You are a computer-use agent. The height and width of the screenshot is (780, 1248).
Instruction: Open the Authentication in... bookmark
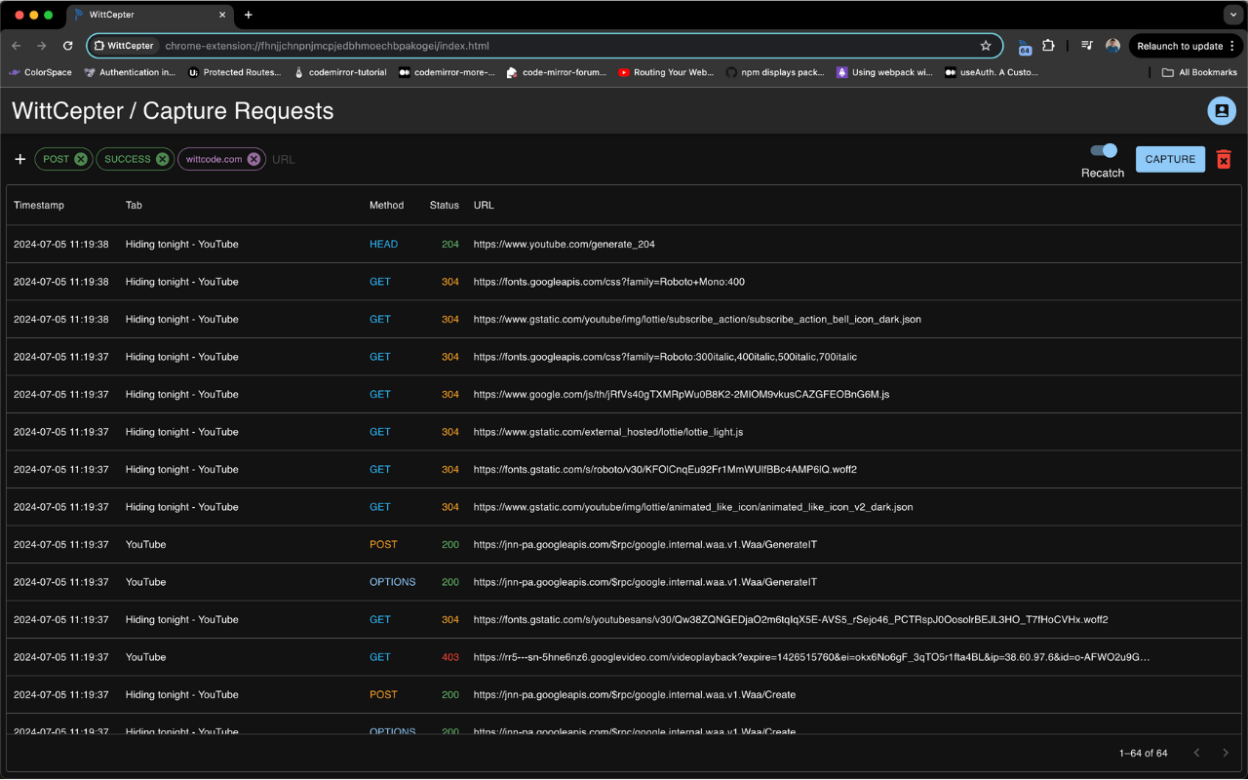130,72
